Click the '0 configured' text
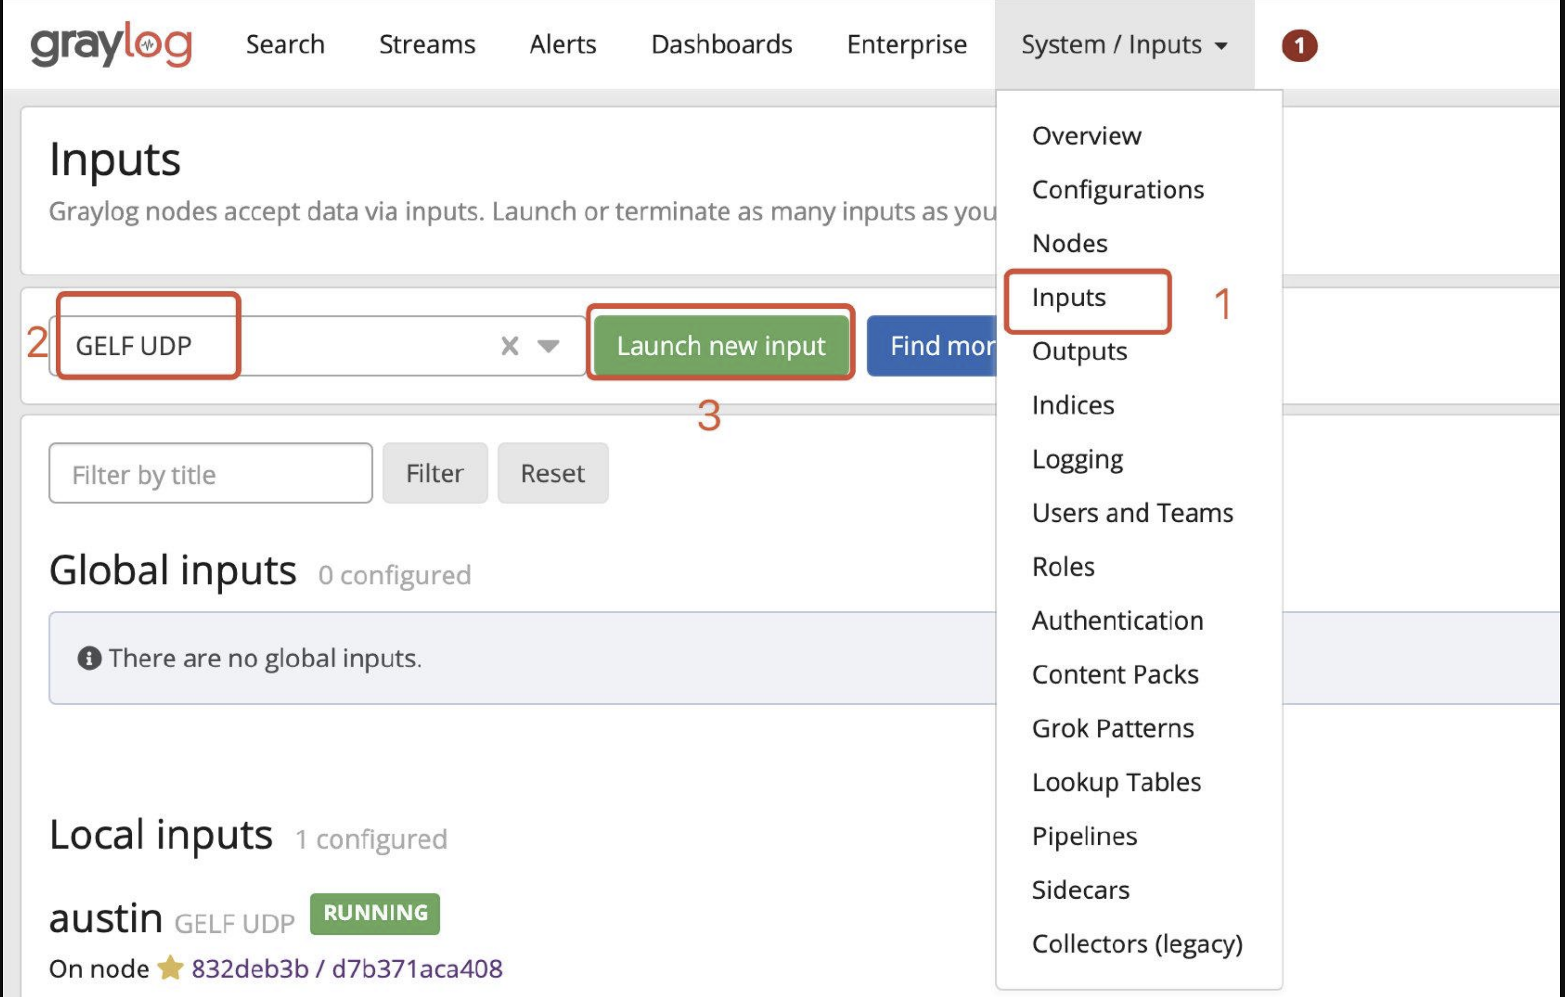This screenshot has width=1565, height=997. coord(395,575)
